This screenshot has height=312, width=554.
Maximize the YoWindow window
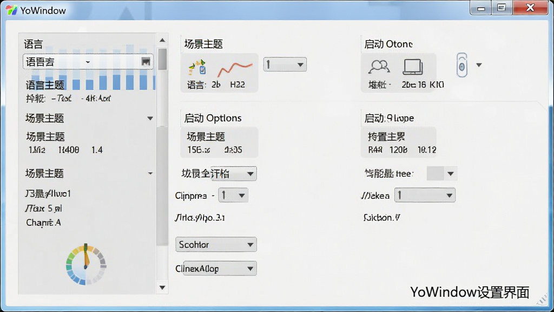502,8
